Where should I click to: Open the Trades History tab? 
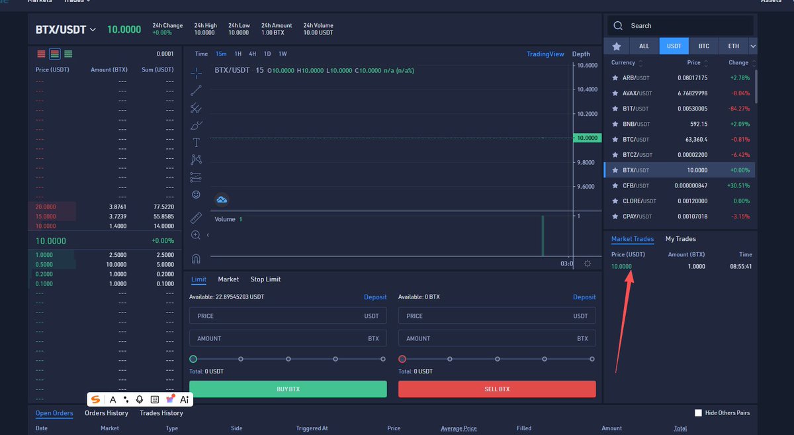tap(161, 413)
